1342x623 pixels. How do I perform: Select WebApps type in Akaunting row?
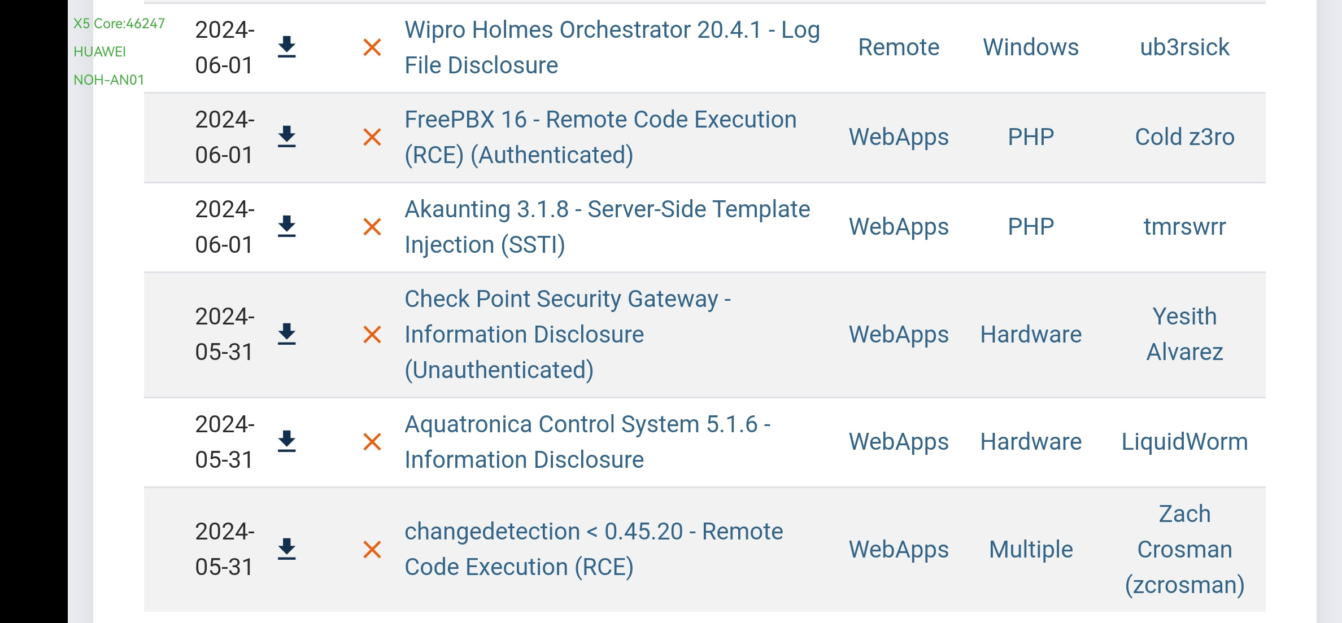point(899,227)
